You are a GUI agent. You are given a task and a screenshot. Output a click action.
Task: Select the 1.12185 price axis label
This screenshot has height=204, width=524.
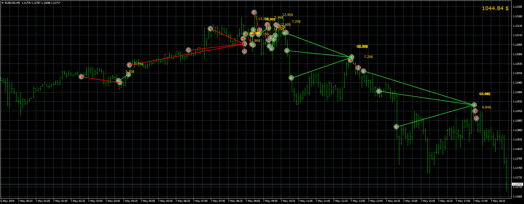click(518, 7)
